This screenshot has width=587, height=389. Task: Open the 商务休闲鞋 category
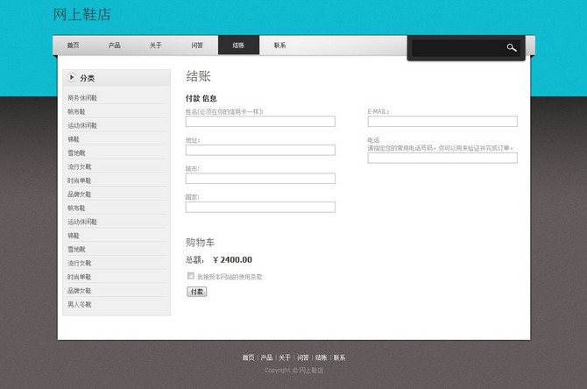click(x=82, y=98)
